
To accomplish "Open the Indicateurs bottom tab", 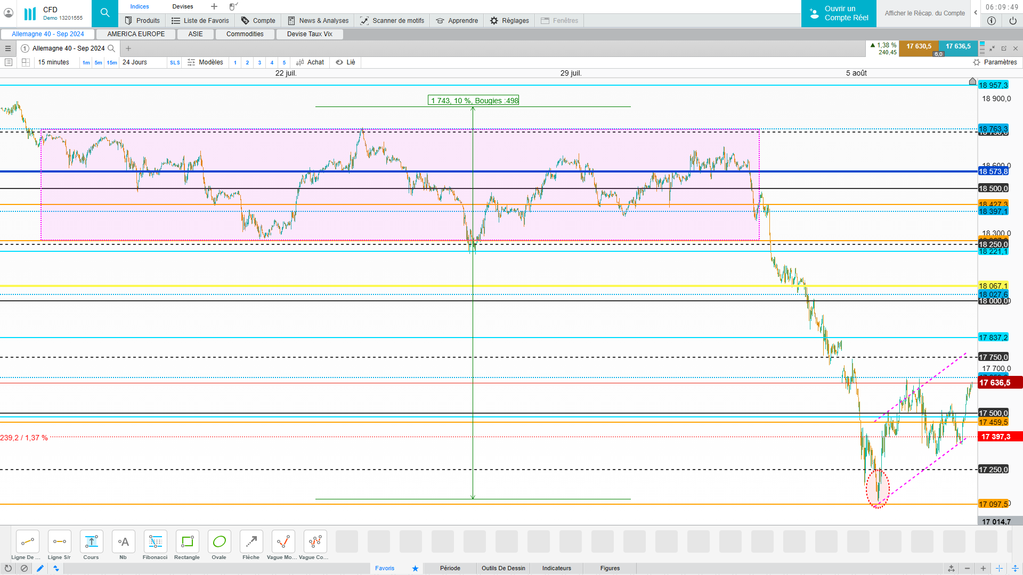I will tap(556, 568).
